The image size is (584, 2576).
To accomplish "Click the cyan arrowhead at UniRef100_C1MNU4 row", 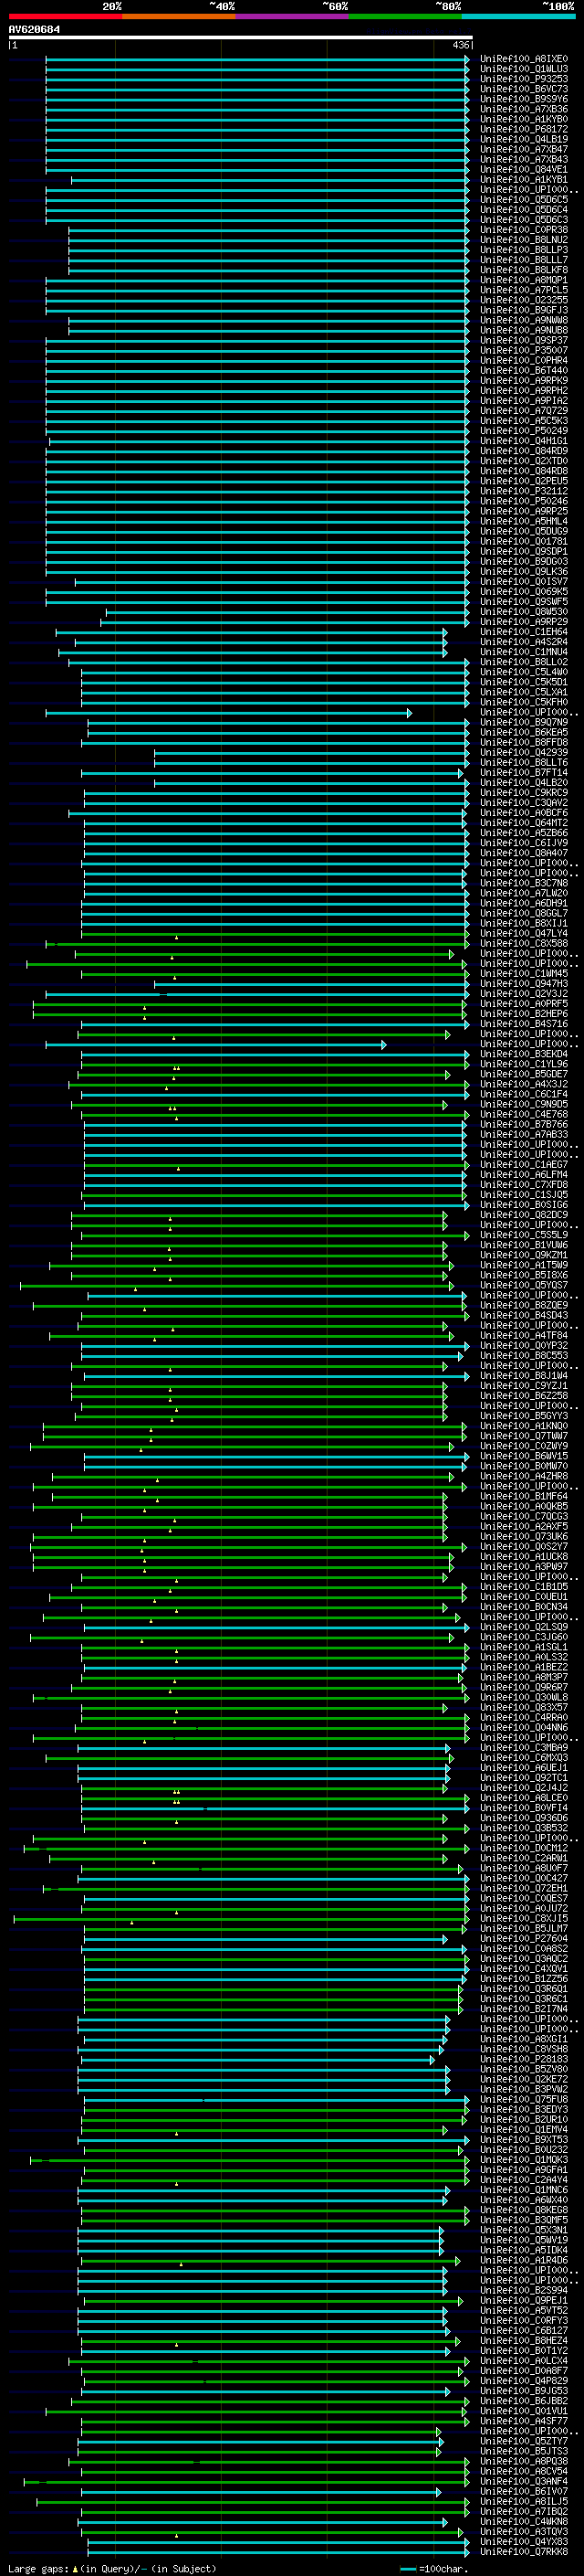I will (444, 653).
